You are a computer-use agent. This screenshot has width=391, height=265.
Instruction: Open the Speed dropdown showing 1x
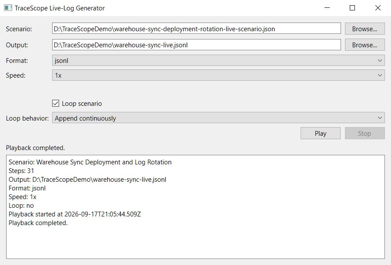(x=218, y=75)
